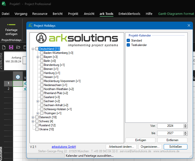Increase the bis year with up arrow

[x=185, y=132]
